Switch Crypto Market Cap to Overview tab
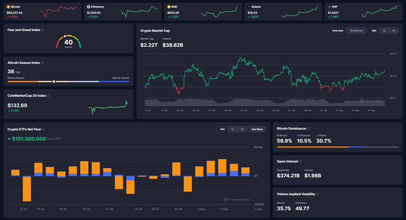The image size is (406, 220). 338,31
